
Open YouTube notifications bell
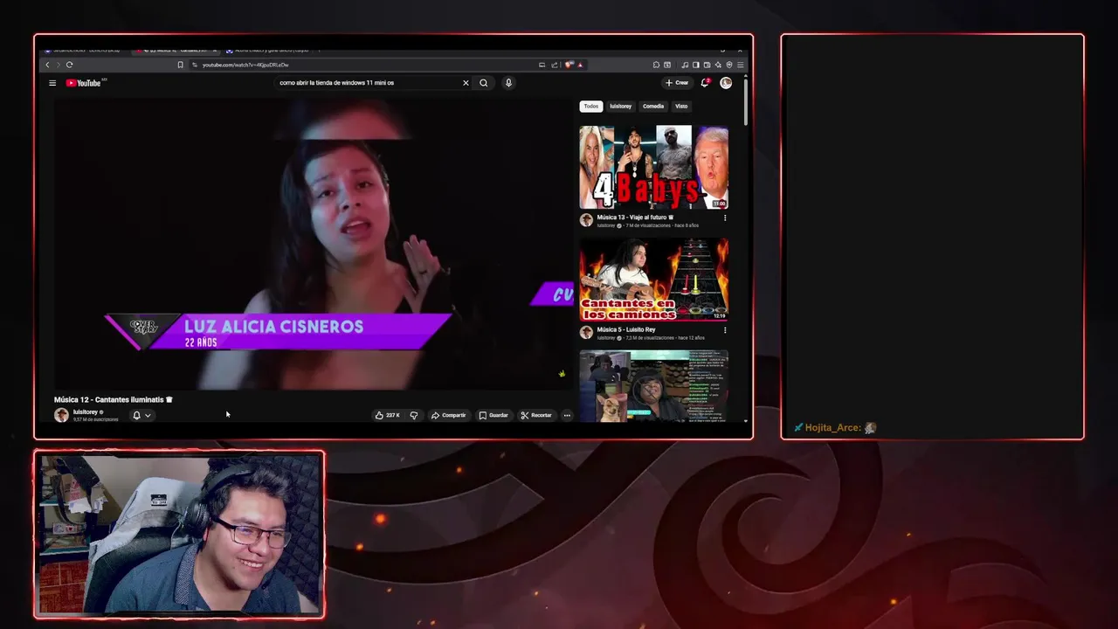pyautogui.click(x=705, y=83)
